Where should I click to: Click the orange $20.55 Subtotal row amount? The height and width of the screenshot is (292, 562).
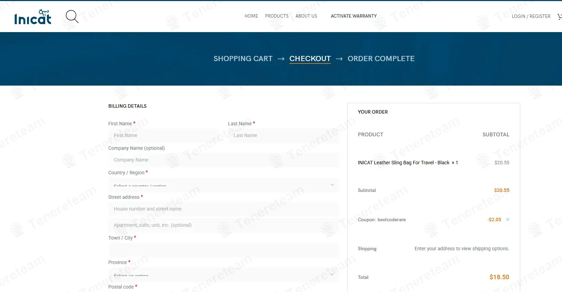pos(502,190)
